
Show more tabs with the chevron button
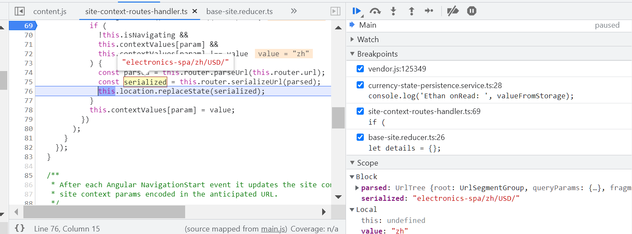click(x=294, y=11)
